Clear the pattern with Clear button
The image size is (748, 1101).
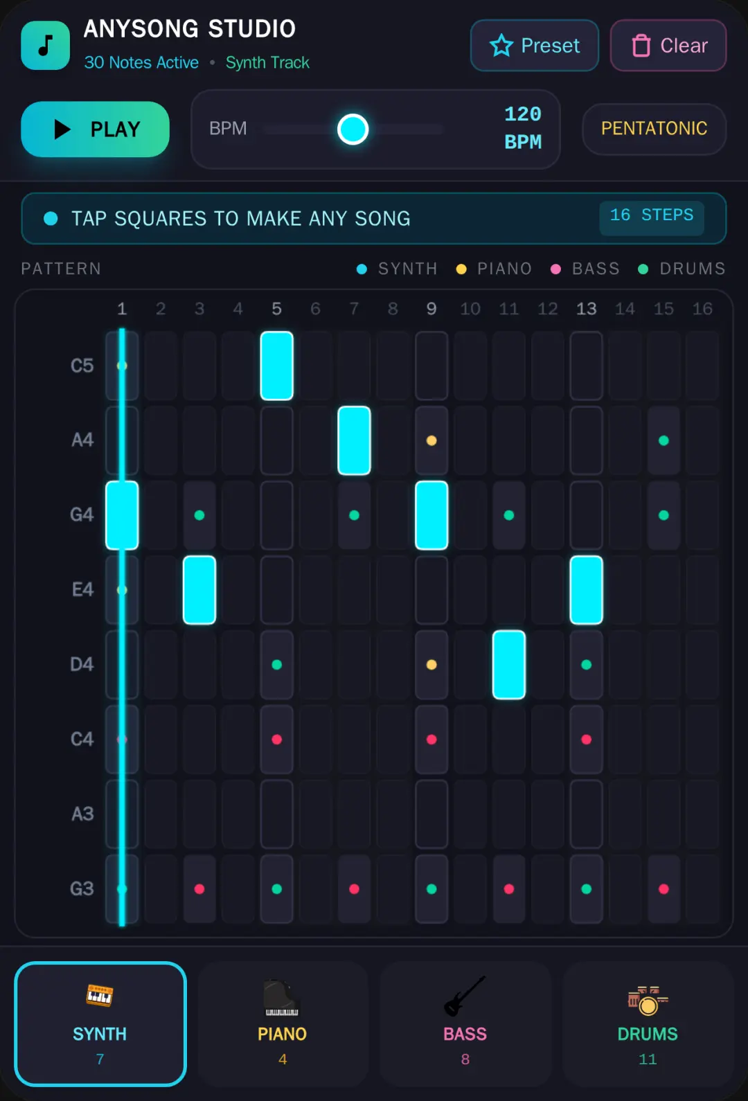[668, 46]
